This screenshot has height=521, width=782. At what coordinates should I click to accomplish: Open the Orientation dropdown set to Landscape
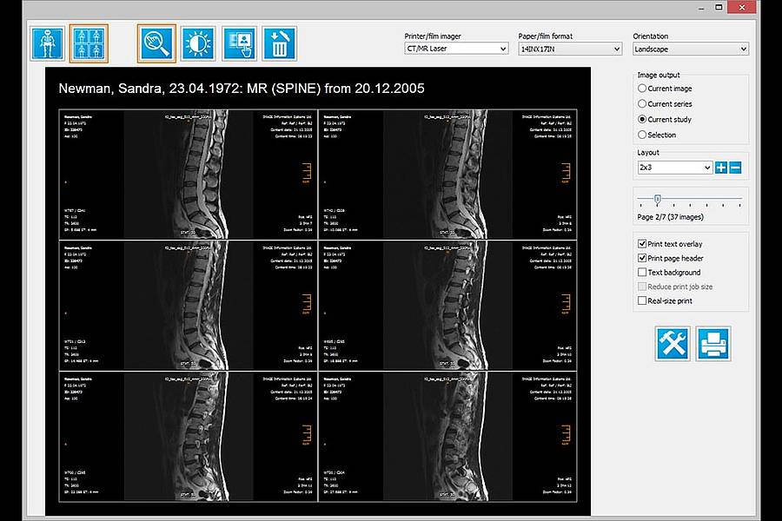coord(690,49)
